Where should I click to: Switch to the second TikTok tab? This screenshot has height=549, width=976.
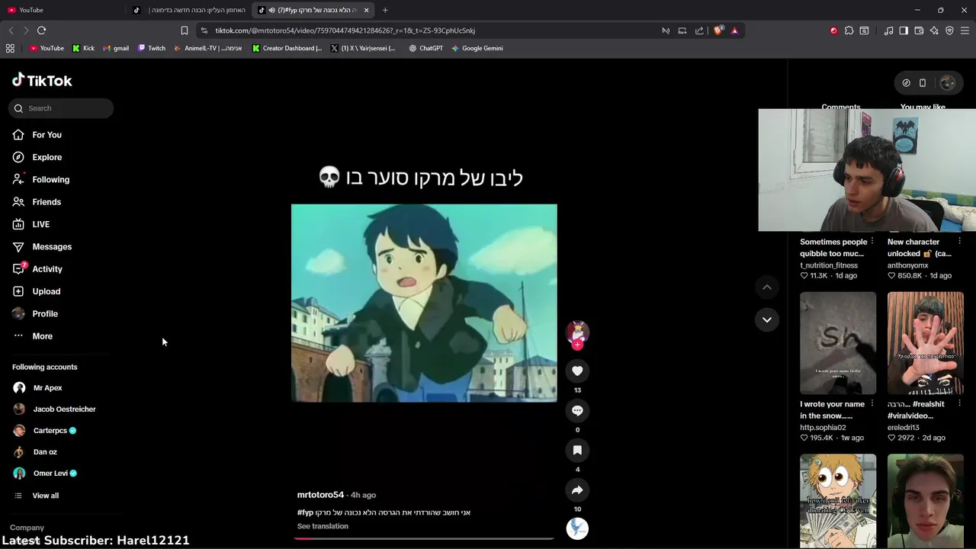coord(189,10)
